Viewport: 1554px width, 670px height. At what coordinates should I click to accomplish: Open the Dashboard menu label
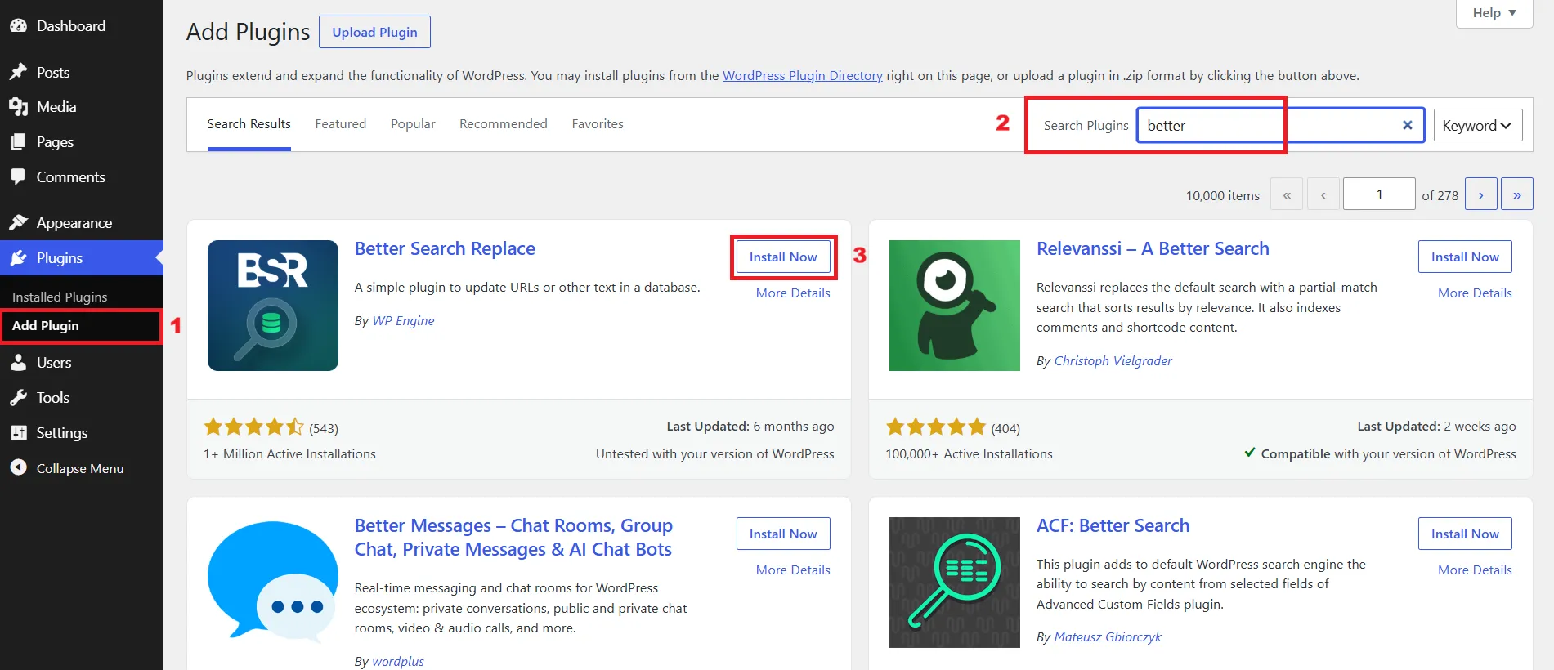pyautogui.click(x=71, y=25)
